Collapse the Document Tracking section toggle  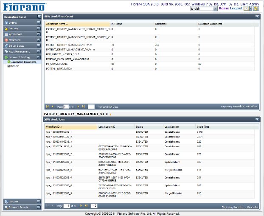point(39,57)
